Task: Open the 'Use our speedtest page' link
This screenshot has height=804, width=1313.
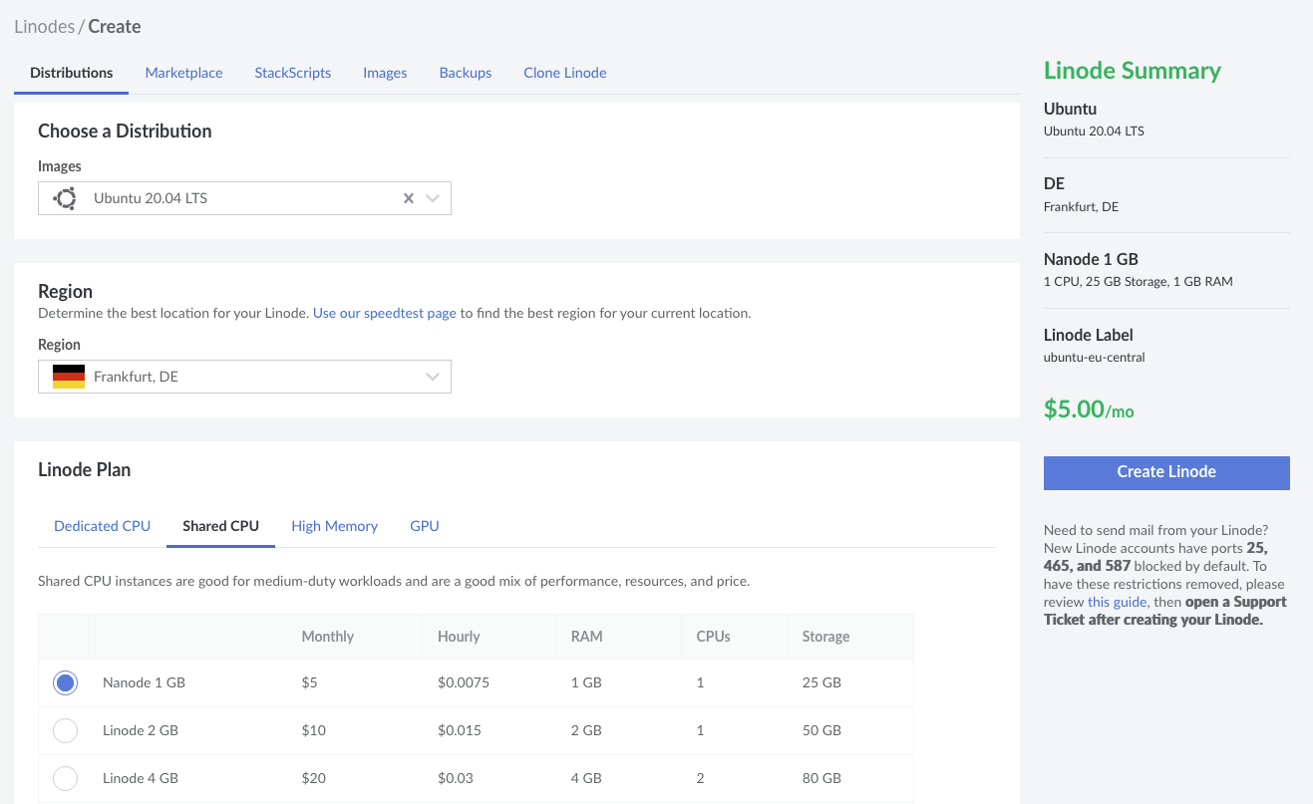Action: pyautogui.click(x=385, y=313)
